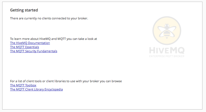Open The MQTT Toolbox link
This screenshot has height=112, width=206.
23,85
